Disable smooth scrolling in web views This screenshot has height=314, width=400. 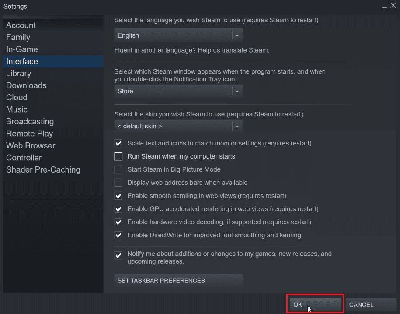[118, 196]
